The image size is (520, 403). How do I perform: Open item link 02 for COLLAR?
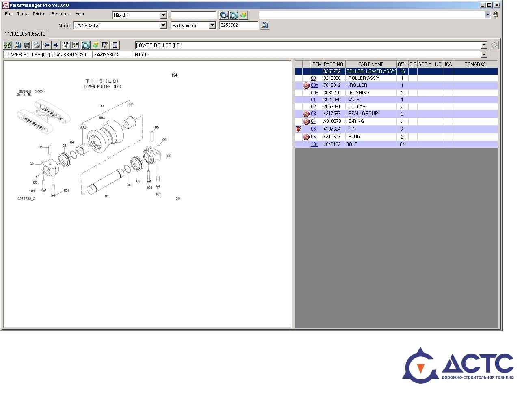[x=313, y=107]
